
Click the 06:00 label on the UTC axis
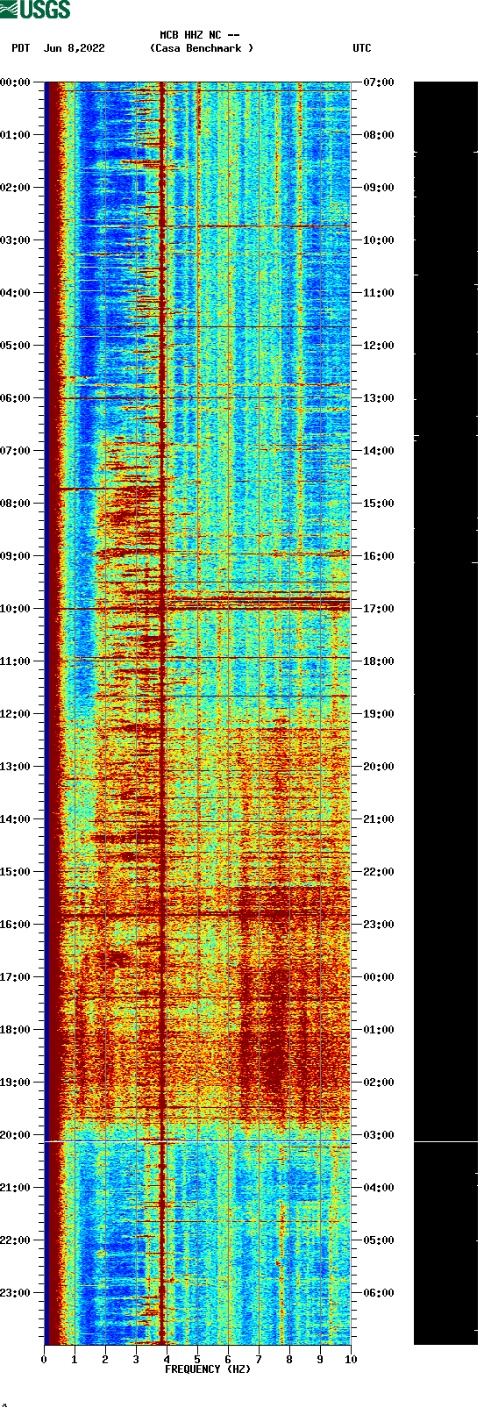coord(379,1293)
